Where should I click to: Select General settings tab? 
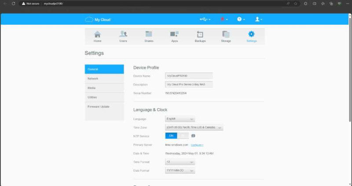104,69
